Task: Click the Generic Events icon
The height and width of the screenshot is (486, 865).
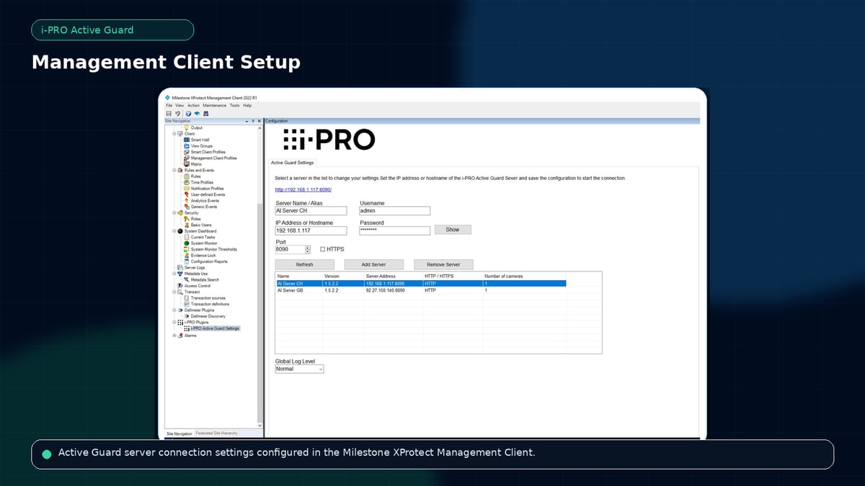Action: (x=187, y=207)
